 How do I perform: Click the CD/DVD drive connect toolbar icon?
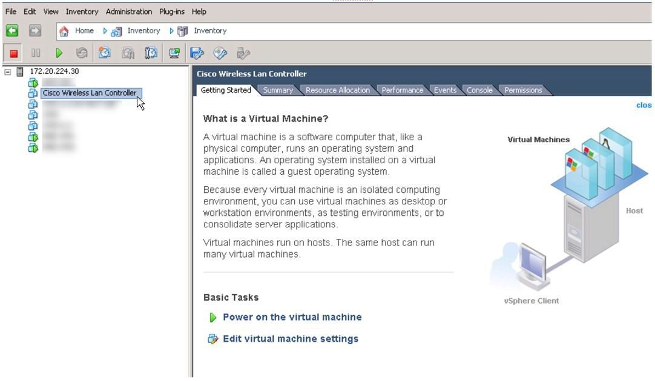(220, 53)
